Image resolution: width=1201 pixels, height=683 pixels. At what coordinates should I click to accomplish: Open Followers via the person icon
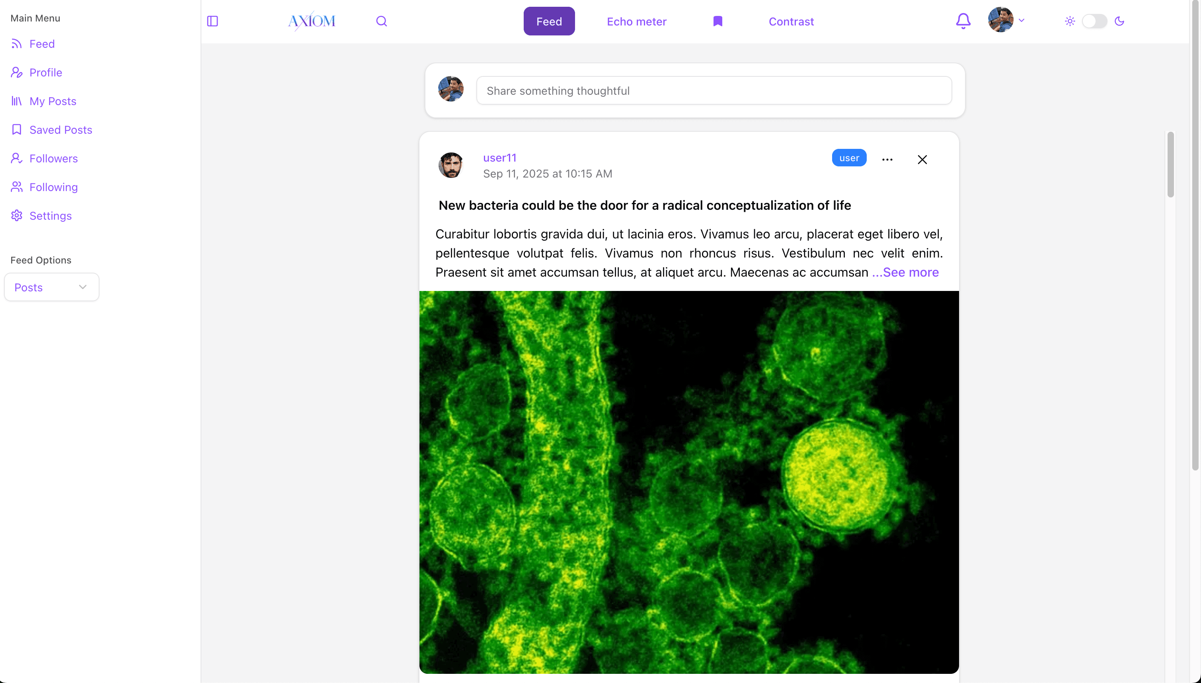pos(16,158)
